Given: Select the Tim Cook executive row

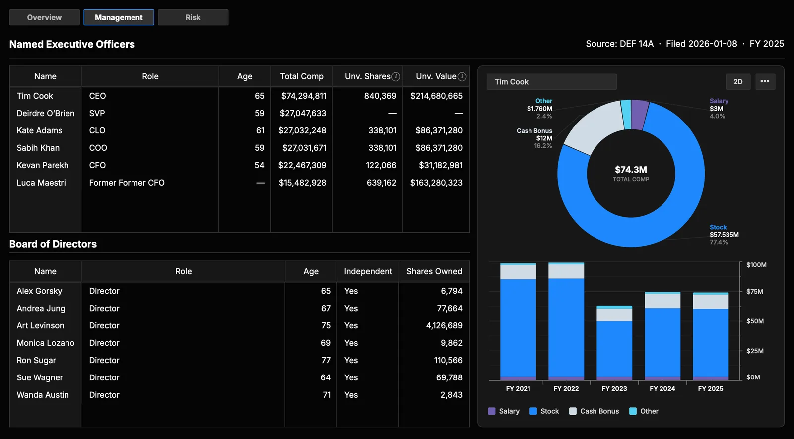Looking at the screenshot, I should pyautogui.click(x=240, y=96).
